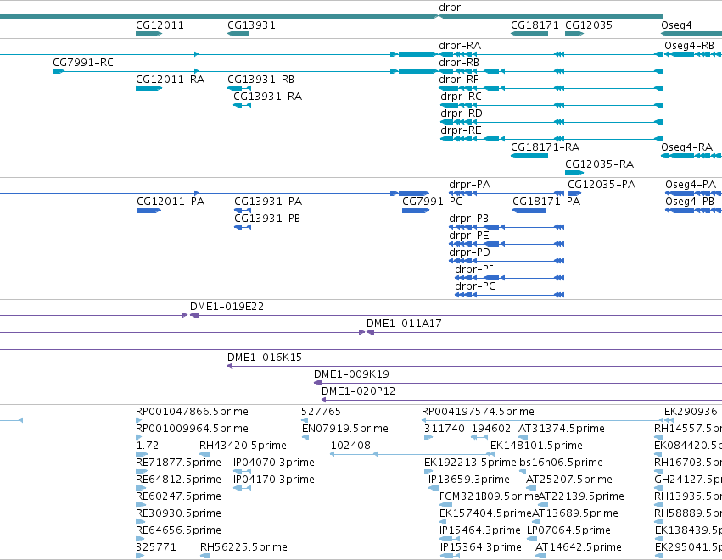Open the DME1-019E22 BAC label
Image resolution: width=722 pixels, height=560 pixels.
(x=227, y=307)
